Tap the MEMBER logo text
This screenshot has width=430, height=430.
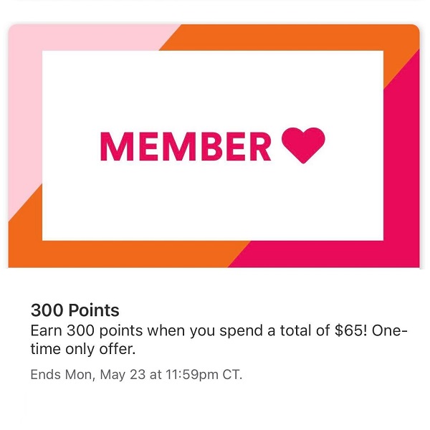[186, 145]
